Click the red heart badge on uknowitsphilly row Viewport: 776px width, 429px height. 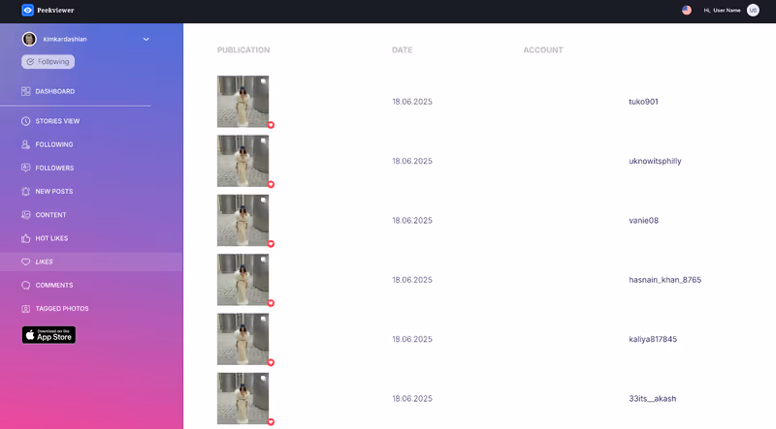tap(271, 184)
